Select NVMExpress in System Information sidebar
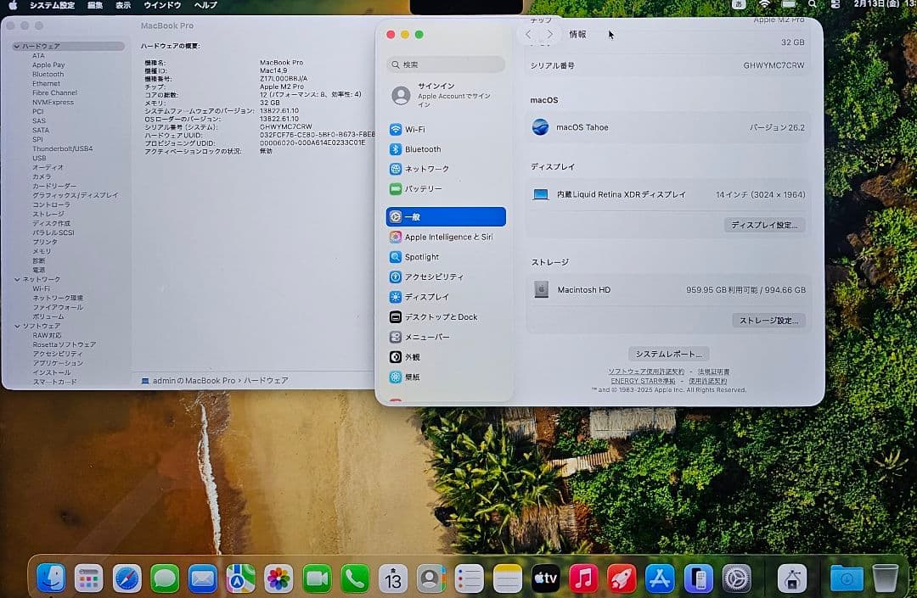The width and height of the screenshot is (917, 598). click(53, 102)
